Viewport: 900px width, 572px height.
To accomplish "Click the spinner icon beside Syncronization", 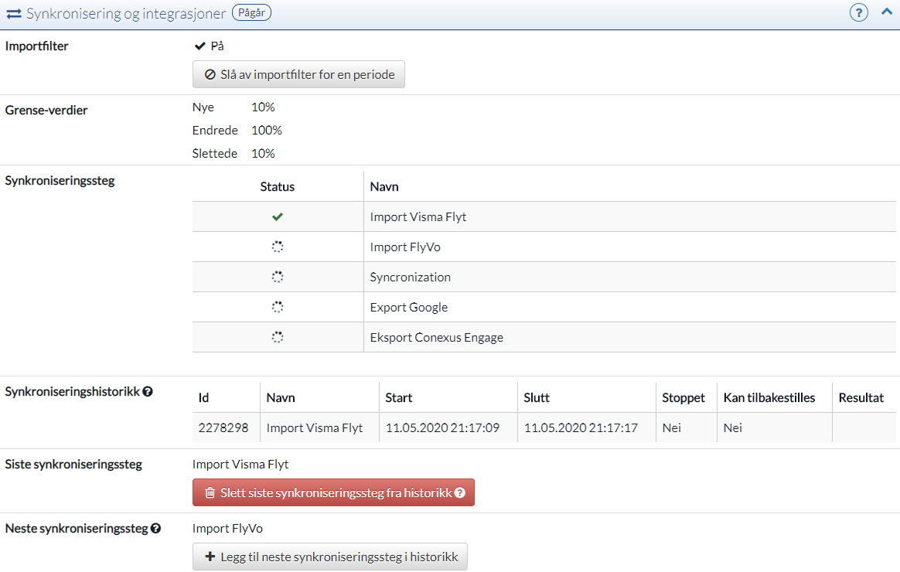I will (278, 277).
